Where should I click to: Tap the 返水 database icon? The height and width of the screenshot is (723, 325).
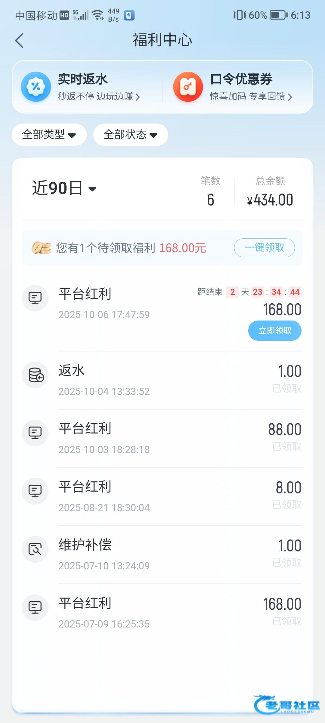pyautogui.click(x=35, y=375)
